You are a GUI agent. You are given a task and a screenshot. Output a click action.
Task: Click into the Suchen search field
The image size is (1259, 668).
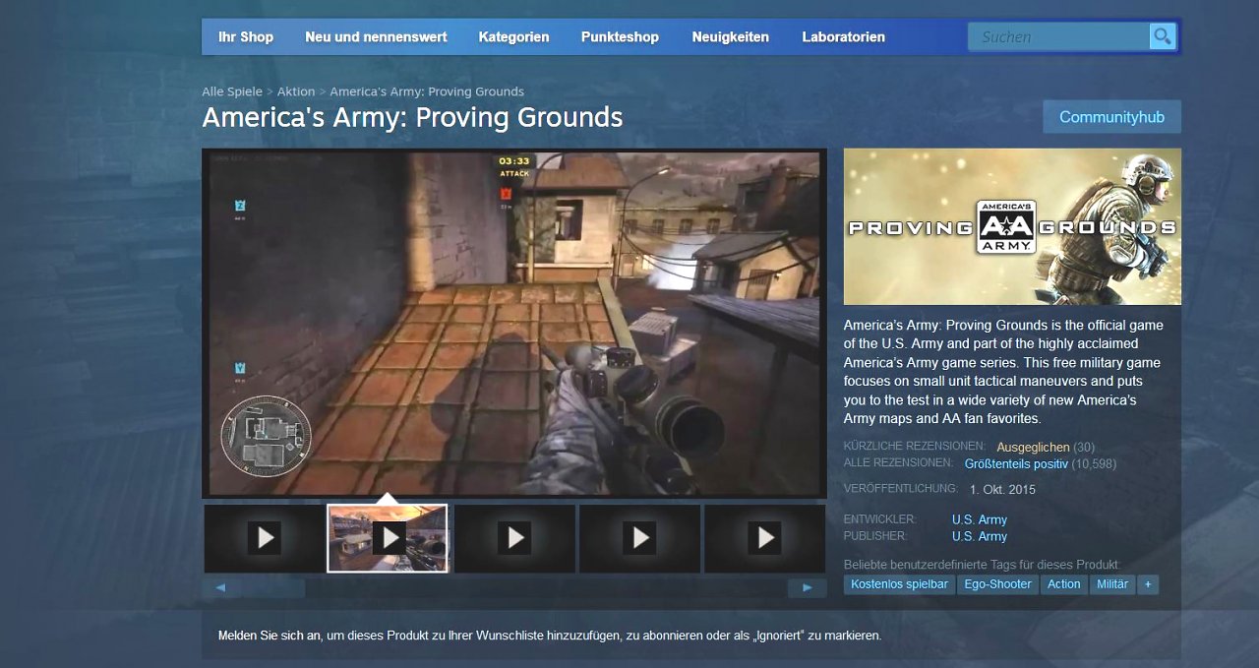(x=1058, y=36)
